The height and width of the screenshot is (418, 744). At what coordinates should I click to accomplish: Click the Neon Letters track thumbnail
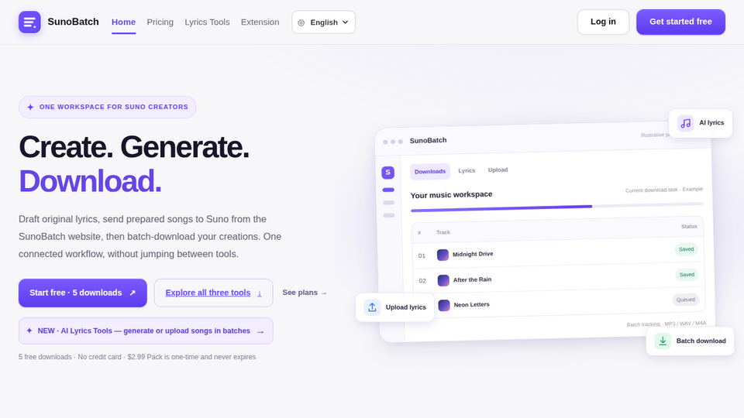coord(443,305)
